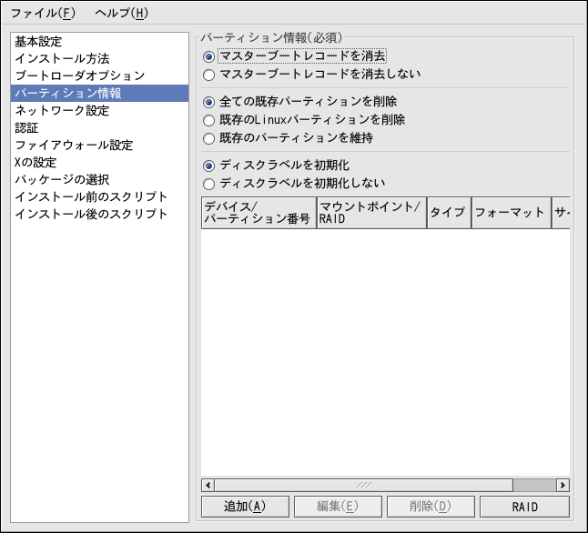Image resolution: width=588 pixels, height=533 pixels.
Task: Select インストール後のスクリプト entry
Action: [91, 214]
